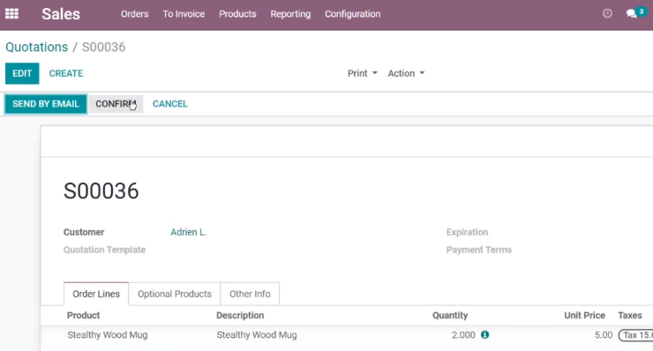Open customer Adrien L. link
Image resolution: width=653 pixels, height=351 pixels.
click(x=188, y=232)
